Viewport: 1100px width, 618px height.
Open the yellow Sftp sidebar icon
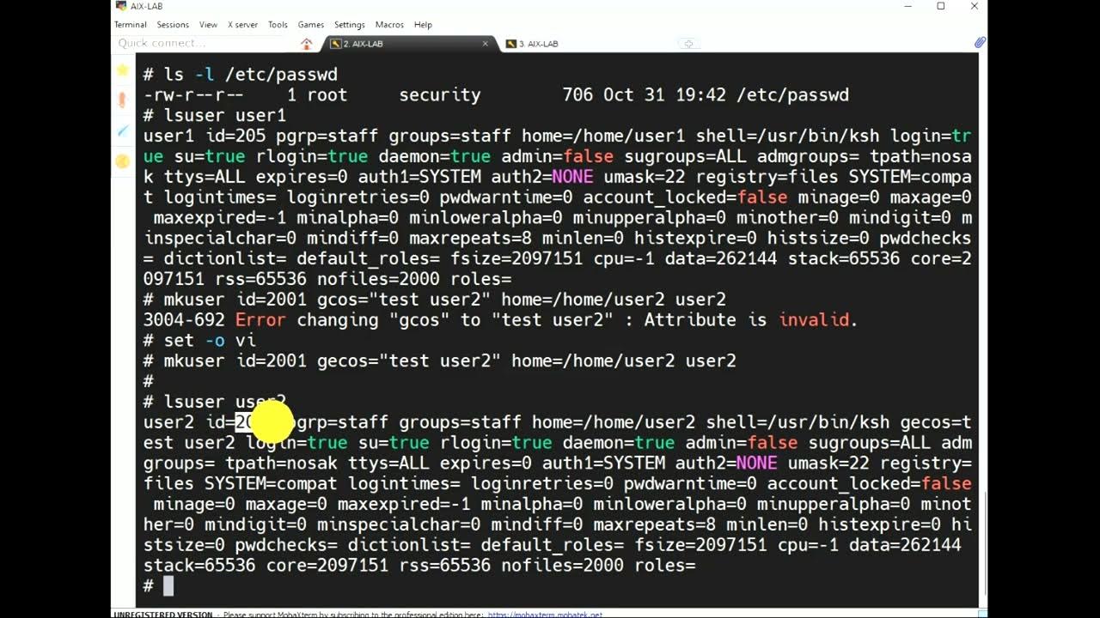tap(122, 161)
